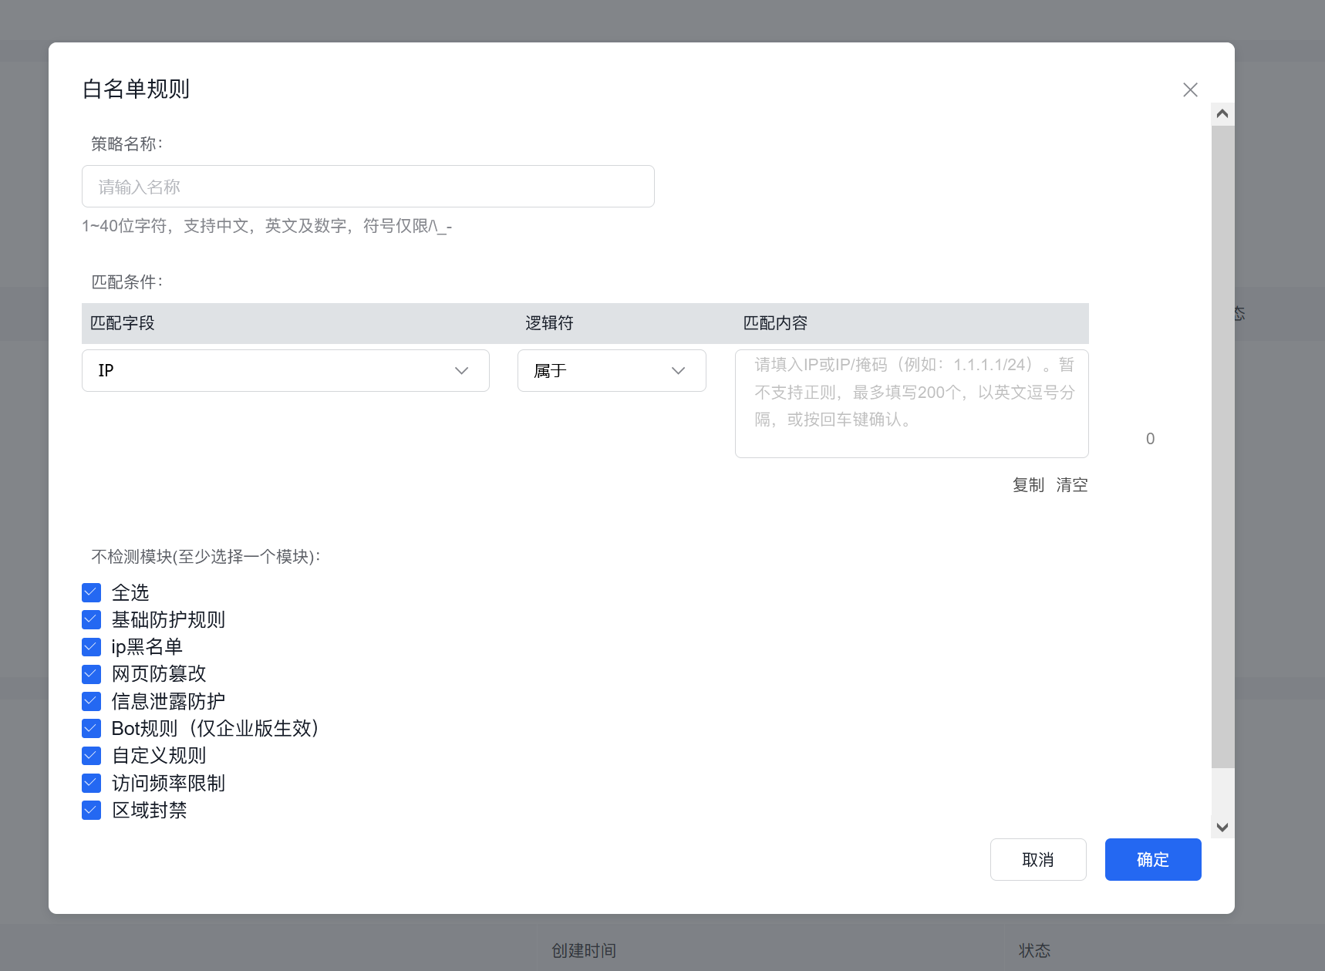The width and height of the screenshot is (1325, 971).
Task: Click the scrollbar down arrow
Action: point(1222,826)
